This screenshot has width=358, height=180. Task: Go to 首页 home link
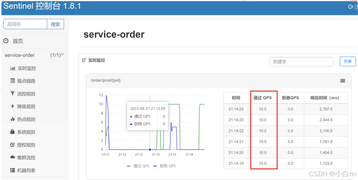click(17, 41)
